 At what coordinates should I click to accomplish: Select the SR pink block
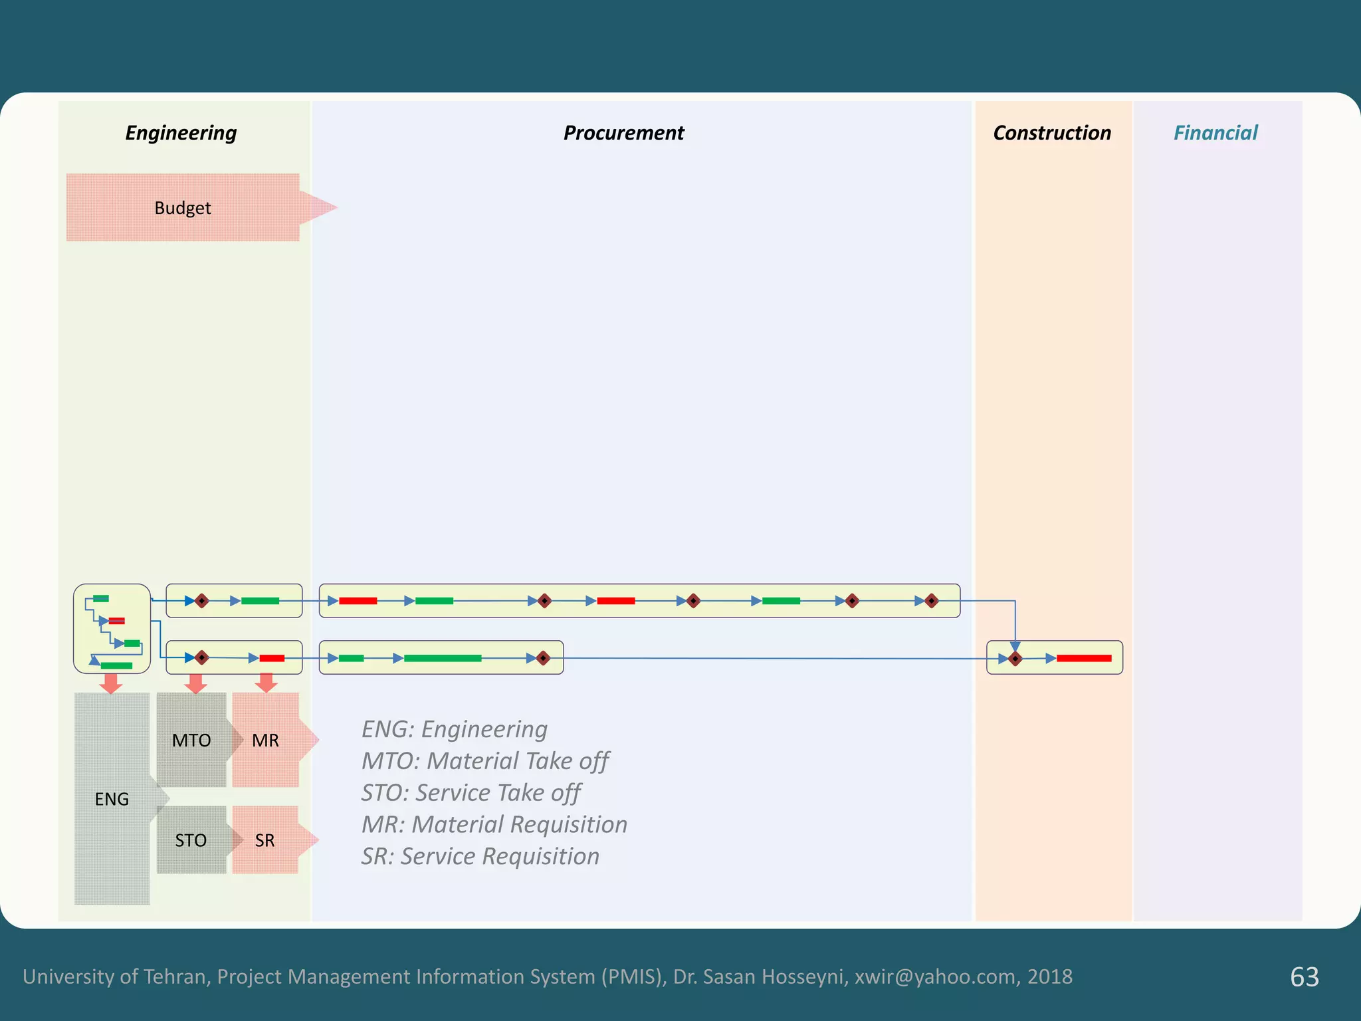coord(265,840)
